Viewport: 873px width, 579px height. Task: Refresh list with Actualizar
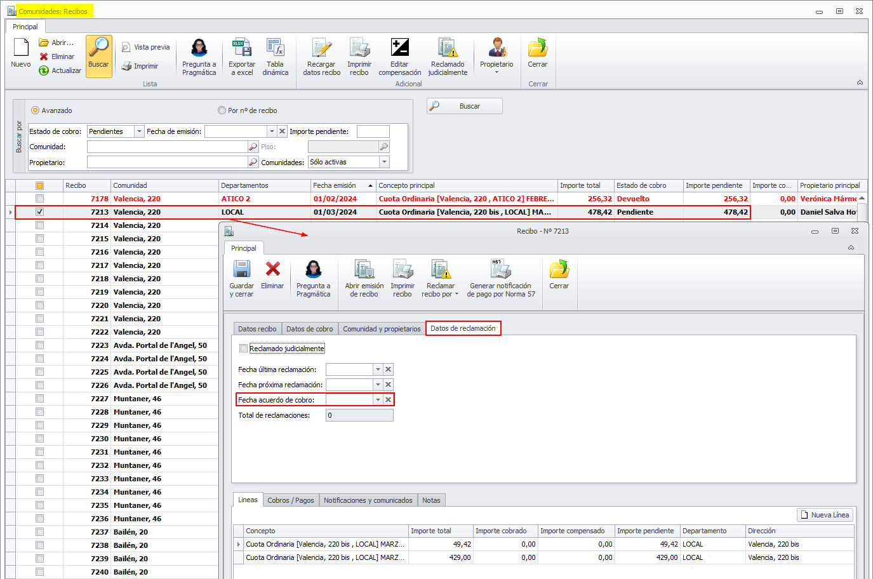click(60, 70)
